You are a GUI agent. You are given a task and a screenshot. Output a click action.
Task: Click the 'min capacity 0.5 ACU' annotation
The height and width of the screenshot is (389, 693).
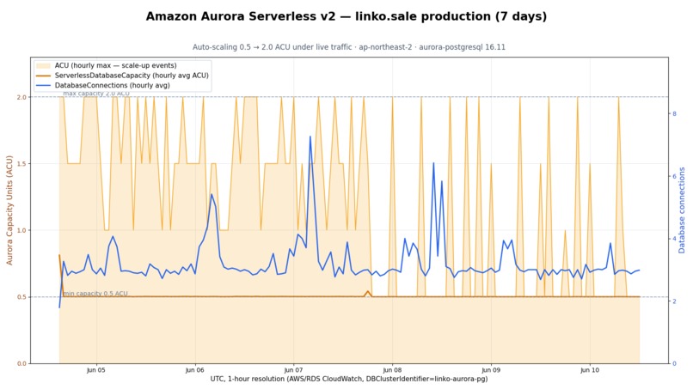(x=95, y=293)
